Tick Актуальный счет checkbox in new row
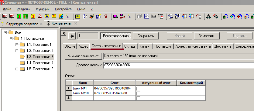The height and width of the screenshot is (111, 254). [x=138, y=98]
